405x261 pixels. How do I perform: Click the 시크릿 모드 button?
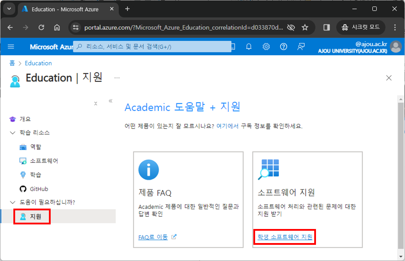361,27
